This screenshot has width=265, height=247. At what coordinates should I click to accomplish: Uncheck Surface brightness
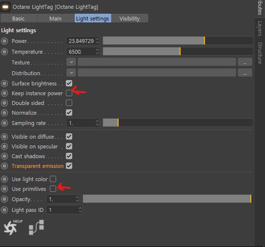pos(69,83)
